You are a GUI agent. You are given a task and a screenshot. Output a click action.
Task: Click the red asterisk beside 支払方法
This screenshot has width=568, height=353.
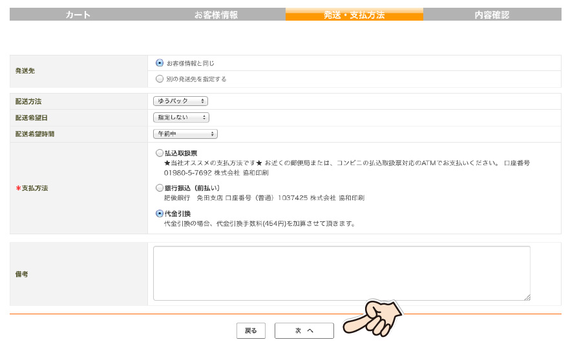pos(18,188)
